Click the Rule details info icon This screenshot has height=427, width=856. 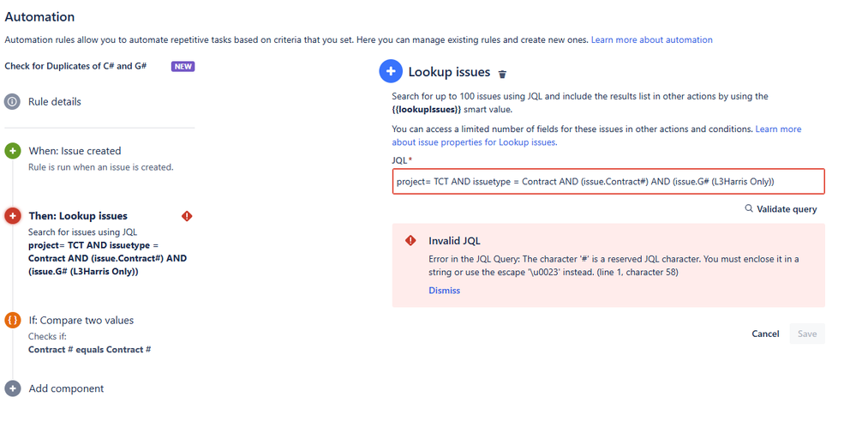[13, 101]
